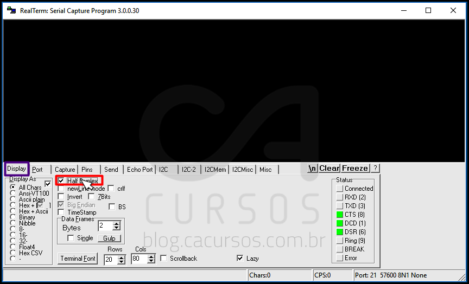Select the 16- display mode
The height and width of the screenshot is (284, 469).
13,235
